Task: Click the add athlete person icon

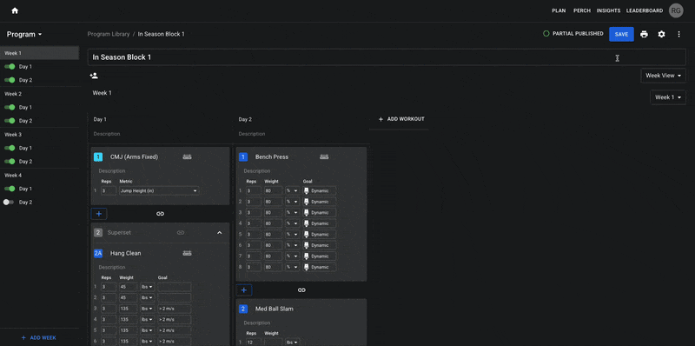Action: click(94, 76)
